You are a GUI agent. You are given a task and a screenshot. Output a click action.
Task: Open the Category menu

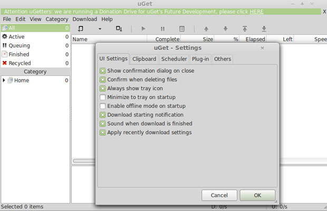(x=57, y=19)
